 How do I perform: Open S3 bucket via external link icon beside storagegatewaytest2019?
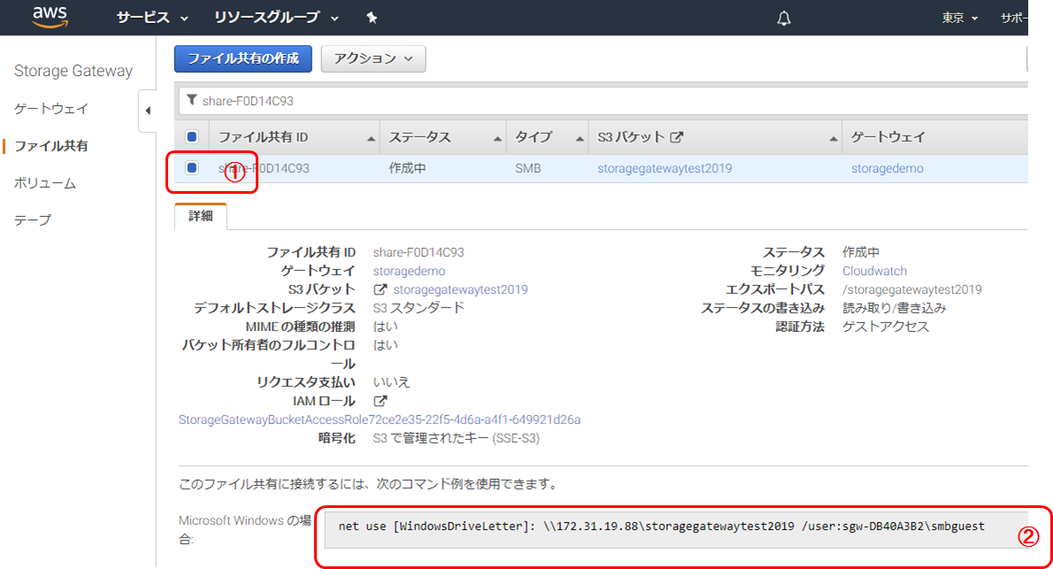(x=382, y=289)
